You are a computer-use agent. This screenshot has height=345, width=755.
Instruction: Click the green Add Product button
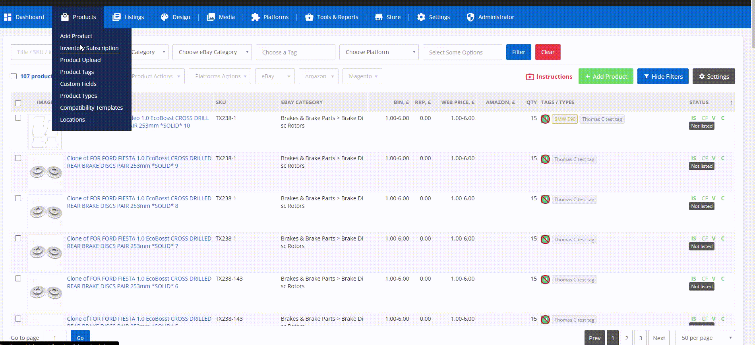click(x=606, y=76)
